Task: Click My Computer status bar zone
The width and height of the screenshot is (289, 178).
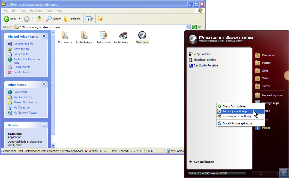Action: pyautogui.click(x=175, y=151)
